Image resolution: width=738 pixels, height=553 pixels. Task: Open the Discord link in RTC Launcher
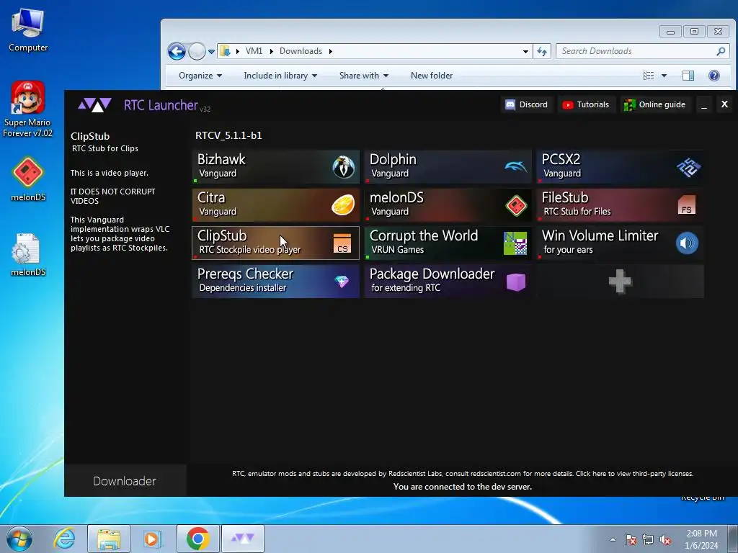pos(526,104)
